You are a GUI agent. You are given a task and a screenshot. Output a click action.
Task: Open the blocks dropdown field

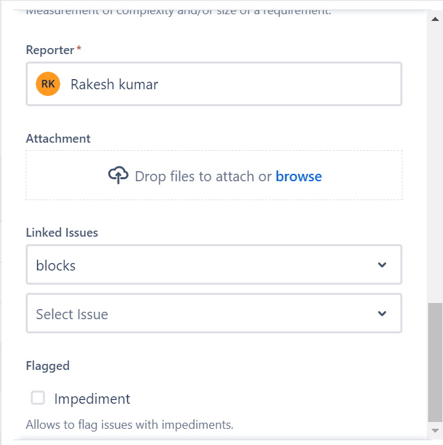[x=203, y=265]
